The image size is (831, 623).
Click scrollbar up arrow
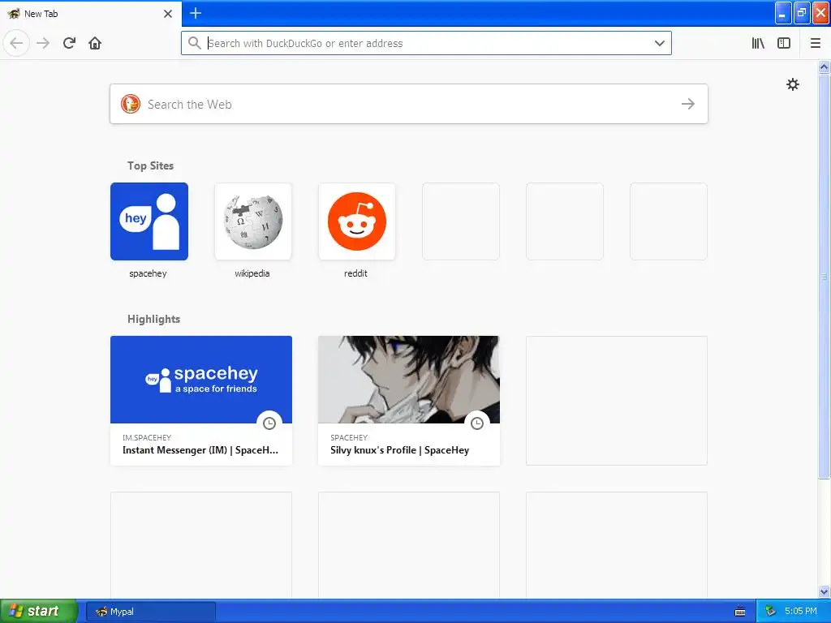[824, 67]
